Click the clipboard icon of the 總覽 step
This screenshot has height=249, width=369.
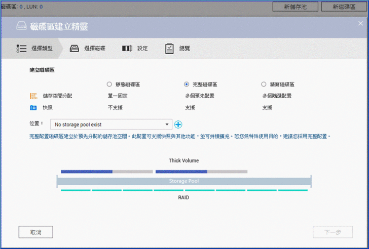(169, 49)
